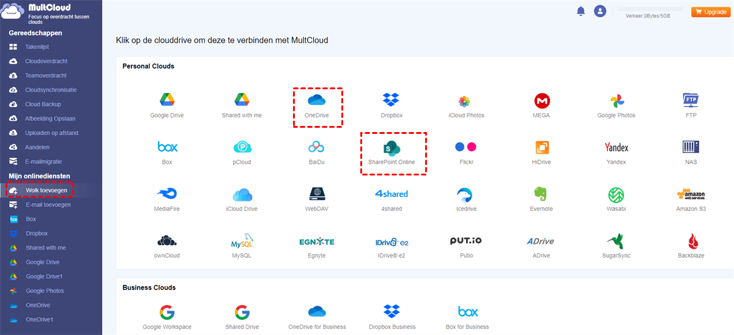Choose the Wasabi storage icon
Screen dimensions: 734x335
click(x=616, y=194)
